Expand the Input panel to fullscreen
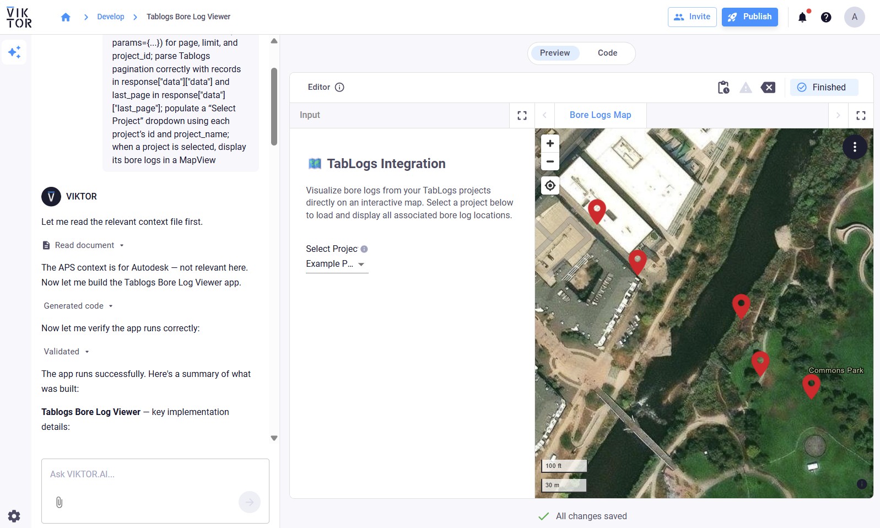The image size is (880, 528). point(522,115)
